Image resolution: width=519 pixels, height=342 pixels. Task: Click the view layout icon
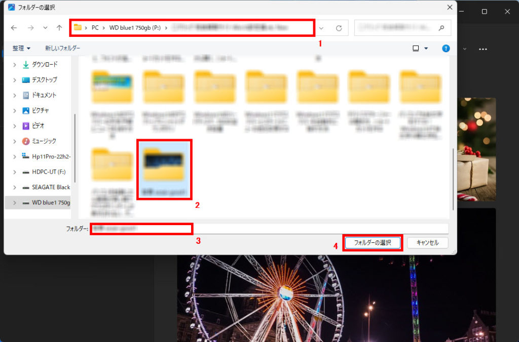coord(416,48)
